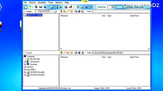This screenshot has height=91, width=163.
Task: Click the Image pane scroll right arrow
Action: (x=149, y=49)
